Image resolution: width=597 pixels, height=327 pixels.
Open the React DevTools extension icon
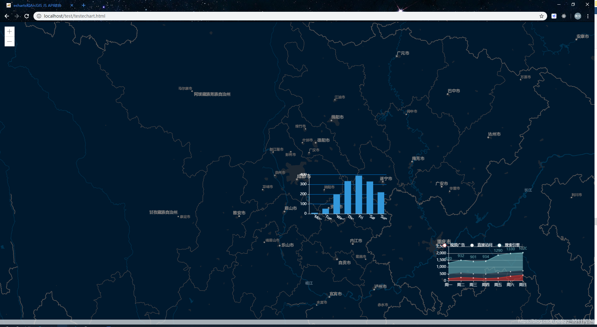[x=564, y=16]
